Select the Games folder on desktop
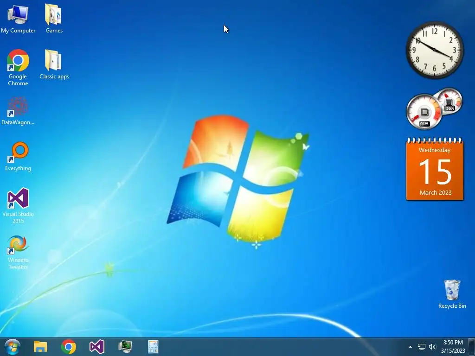 pos(54,19)
